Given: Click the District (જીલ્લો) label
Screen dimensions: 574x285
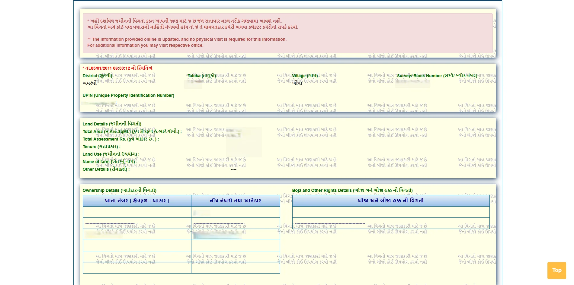Looking at the screenshot, I should click(97, 76).
